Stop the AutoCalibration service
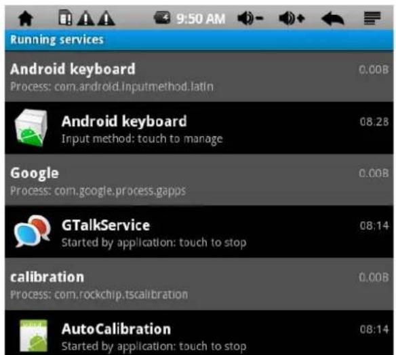 pyautogui.click(x=199, y=333)
